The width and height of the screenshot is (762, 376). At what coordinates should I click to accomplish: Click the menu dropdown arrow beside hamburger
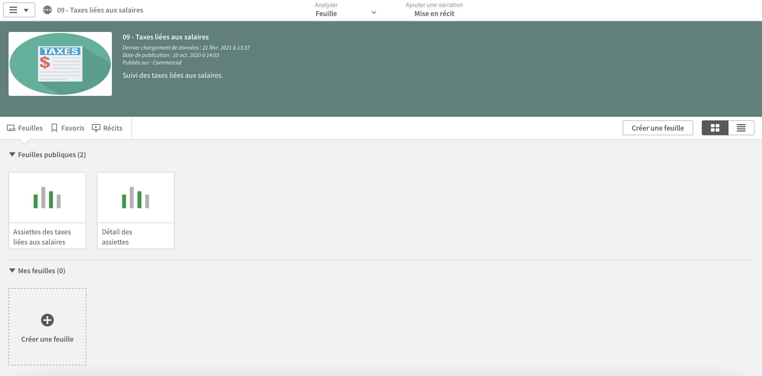26,10
